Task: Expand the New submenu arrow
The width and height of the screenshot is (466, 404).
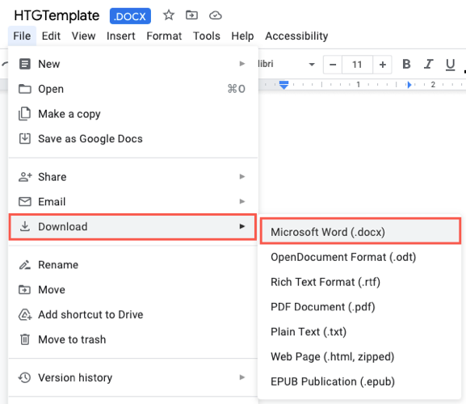Action: point(242,64)
